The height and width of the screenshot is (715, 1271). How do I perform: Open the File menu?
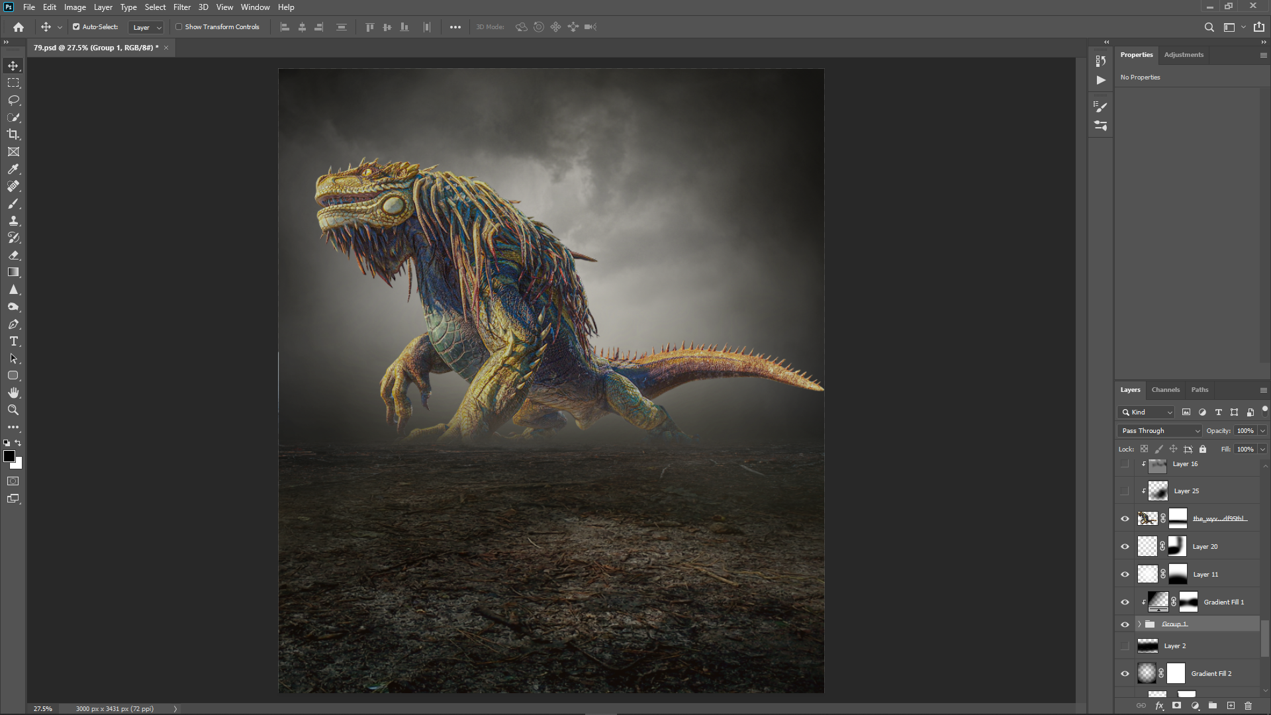coord(29,7)
